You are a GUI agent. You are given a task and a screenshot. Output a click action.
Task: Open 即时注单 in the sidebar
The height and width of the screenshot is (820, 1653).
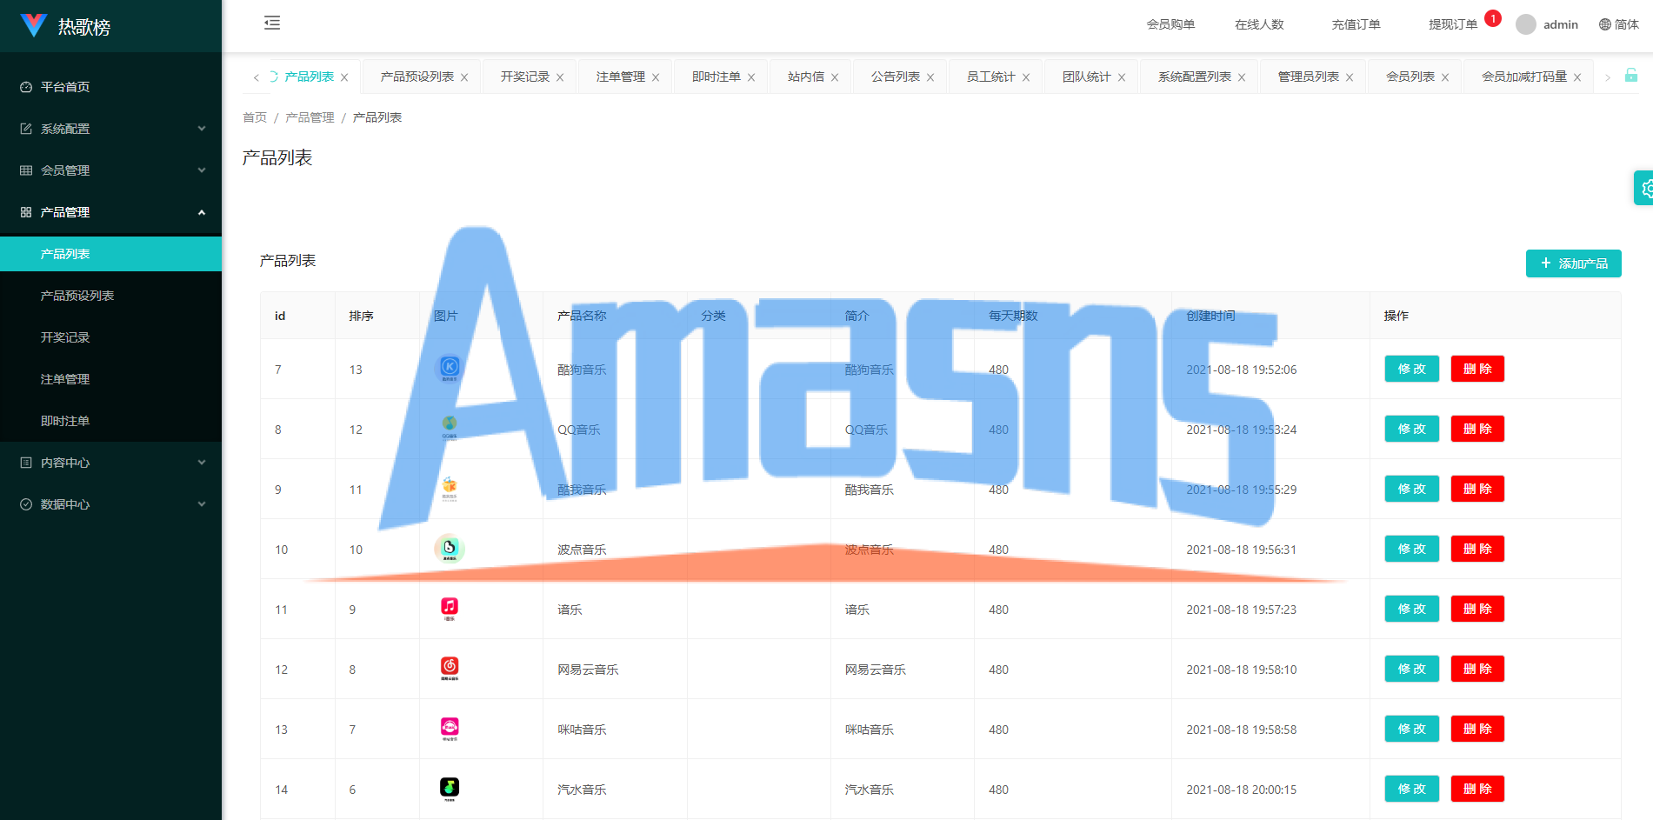pyautogui.click(x=110, y=421)
